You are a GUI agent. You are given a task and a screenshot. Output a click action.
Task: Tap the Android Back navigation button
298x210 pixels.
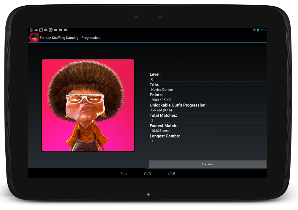(x=124, y=173)
